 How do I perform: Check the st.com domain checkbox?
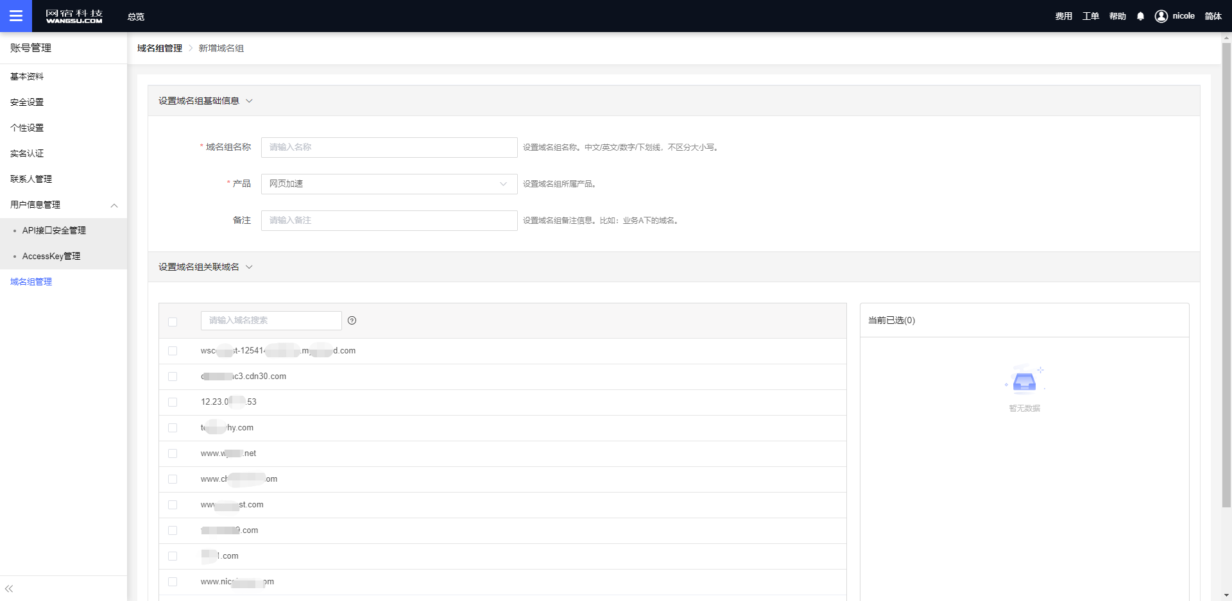pos(173,505)
